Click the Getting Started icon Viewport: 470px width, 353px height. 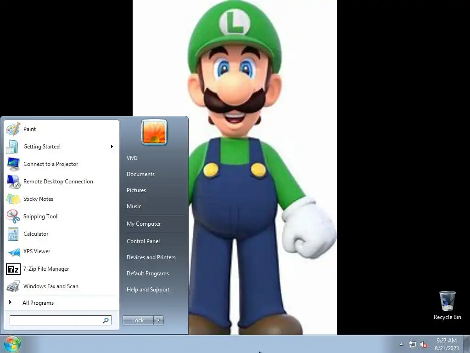click(13, 147)
